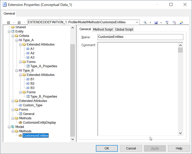The height and width of the screenshot is (154, 192).
Task: Select the B3 extended attribute
Action: coord(32,88)
